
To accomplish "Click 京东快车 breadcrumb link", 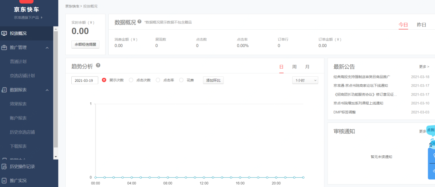I will point(72,6).
